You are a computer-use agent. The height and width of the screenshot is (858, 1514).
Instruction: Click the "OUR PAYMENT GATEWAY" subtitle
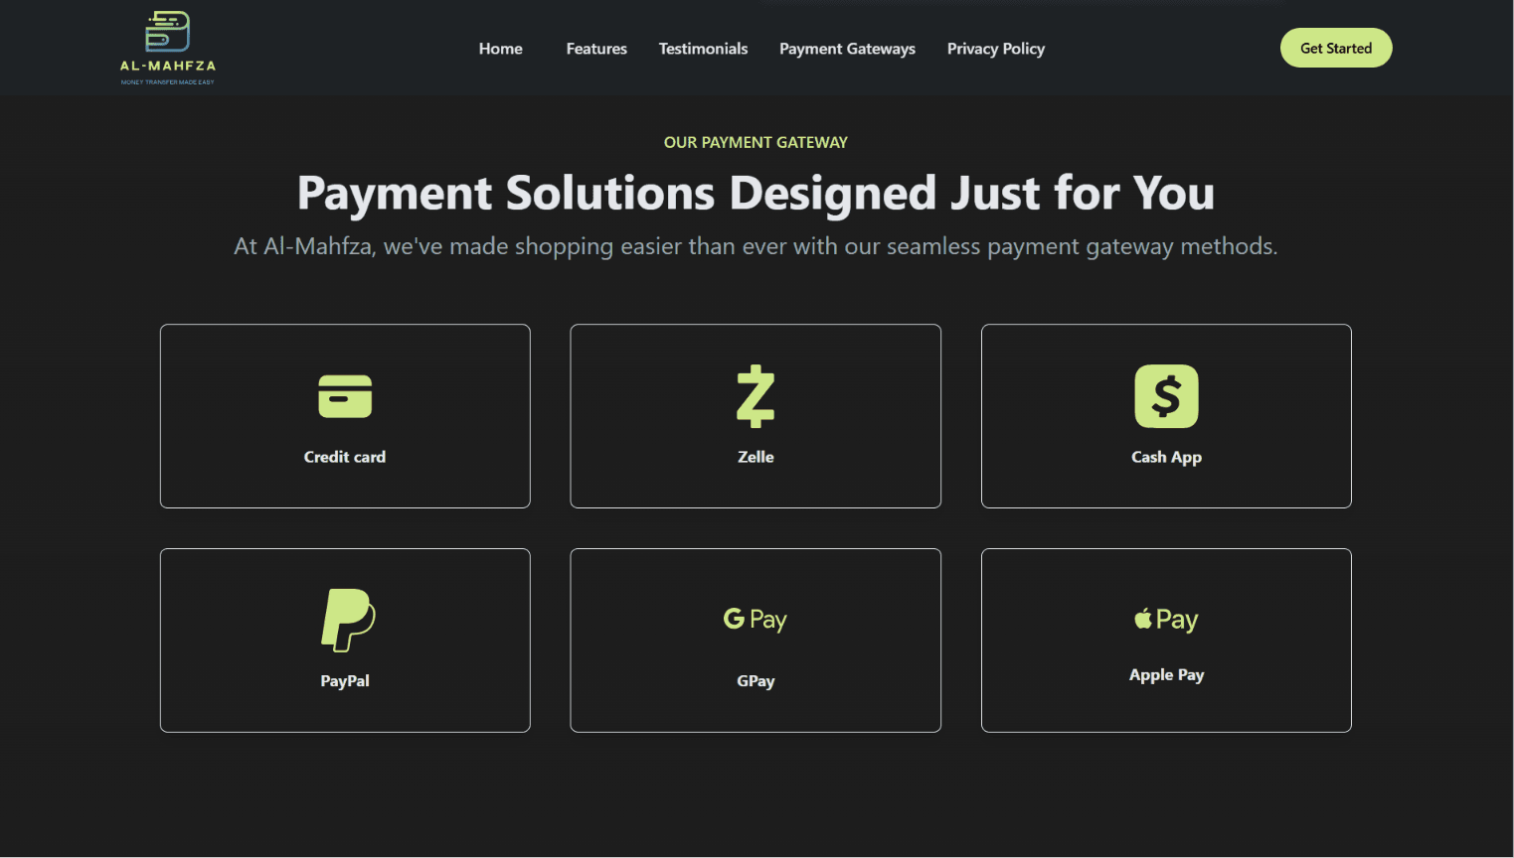(x=756, y=143)
